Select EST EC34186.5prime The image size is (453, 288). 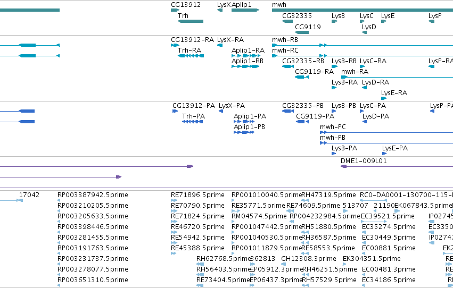click(x=389, y=280)
